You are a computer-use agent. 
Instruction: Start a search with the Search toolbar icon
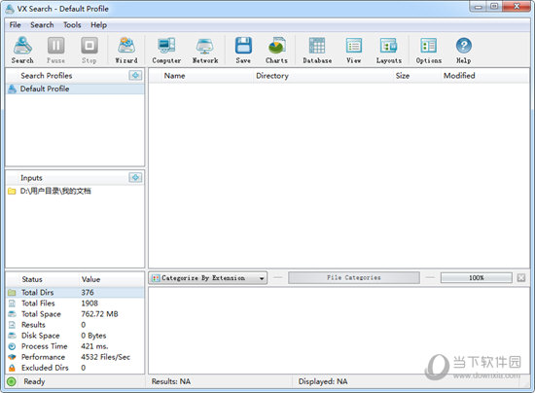(x=22, y=51)
